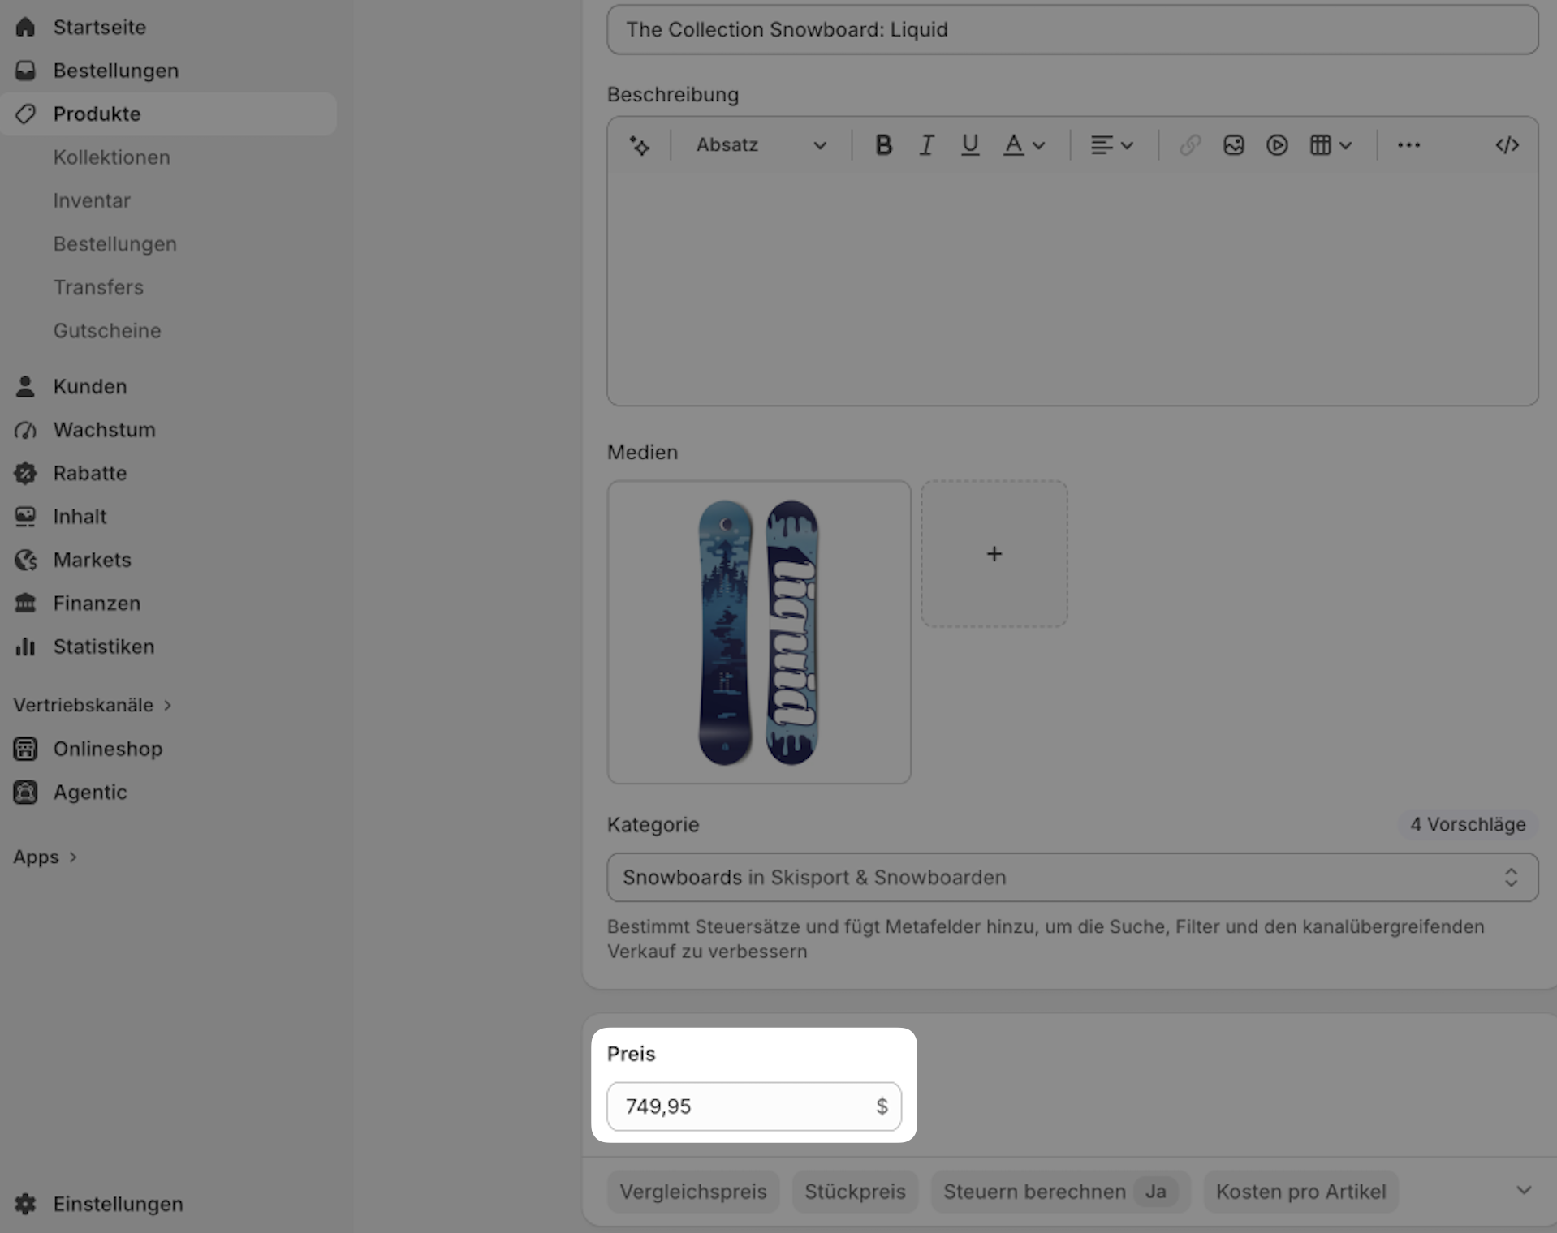Click the AI text generation sparkle icon

tap(640, 145)
